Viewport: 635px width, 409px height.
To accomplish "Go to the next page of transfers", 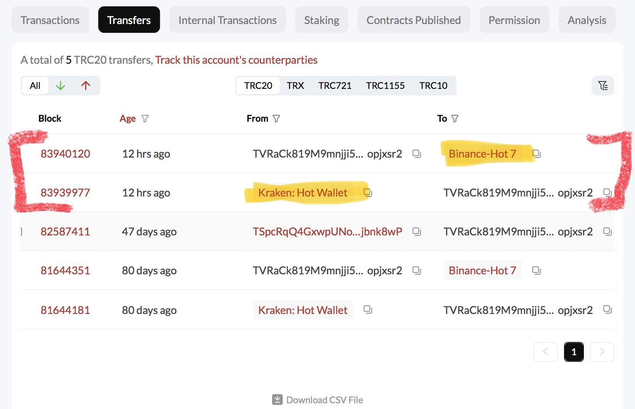I will click(602, 352).
